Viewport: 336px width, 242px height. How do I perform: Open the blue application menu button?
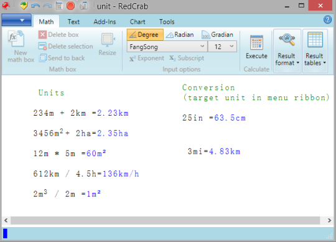[x=17, y=21]
